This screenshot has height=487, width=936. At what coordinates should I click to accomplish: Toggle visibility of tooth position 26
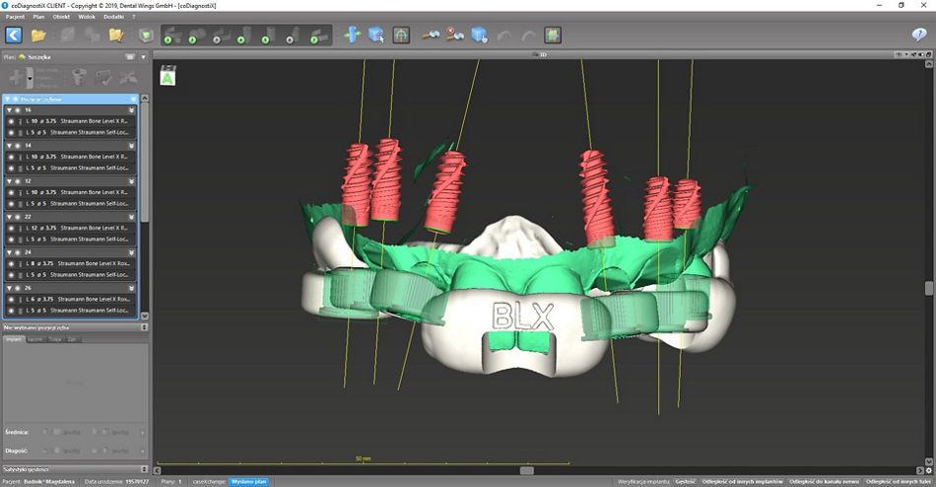click(x=18, y=288)
